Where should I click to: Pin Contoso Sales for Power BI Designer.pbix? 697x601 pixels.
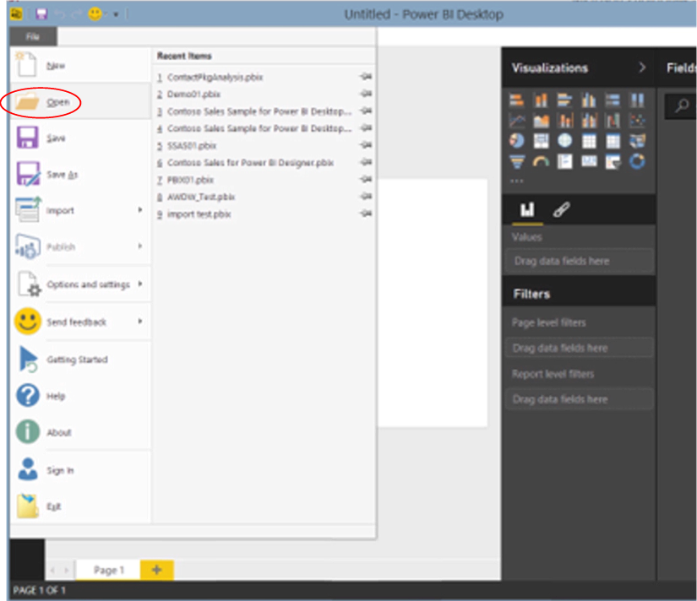point(365,162)
